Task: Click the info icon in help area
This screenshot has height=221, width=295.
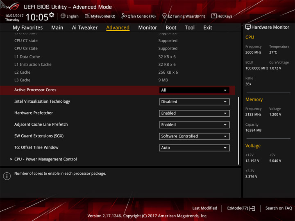Action: [x=7, y=176]
